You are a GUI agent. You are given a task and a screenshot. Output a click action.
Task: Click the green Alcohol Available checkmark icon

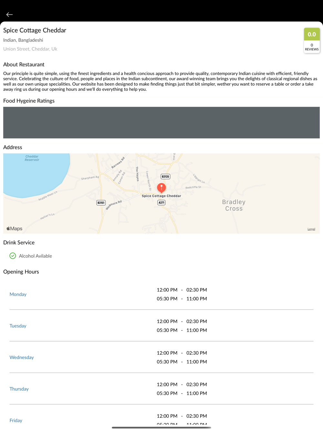click(x=13, y=256)
